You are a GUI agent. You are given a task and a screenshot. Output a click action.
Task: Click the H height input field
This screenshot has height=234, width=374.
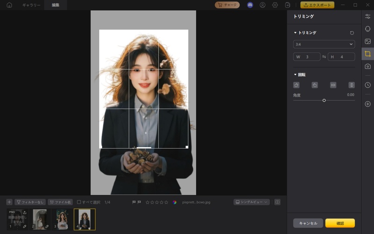pos(341,57)
